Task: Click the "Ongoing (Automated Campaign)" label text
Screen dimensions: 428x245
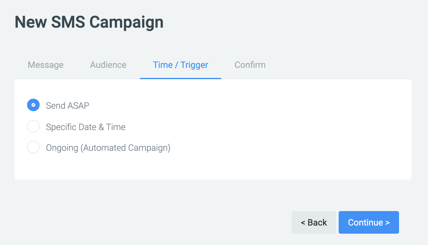Action: 108,148
